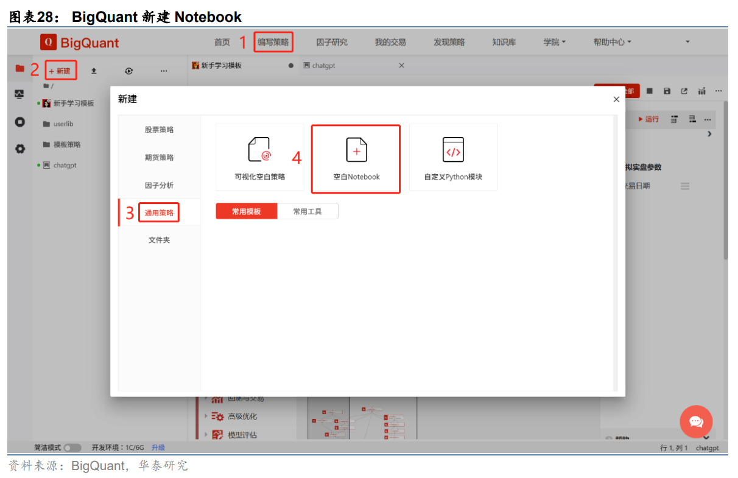
Task: Click the 升级 upgrade link
Action: [158, 448]
